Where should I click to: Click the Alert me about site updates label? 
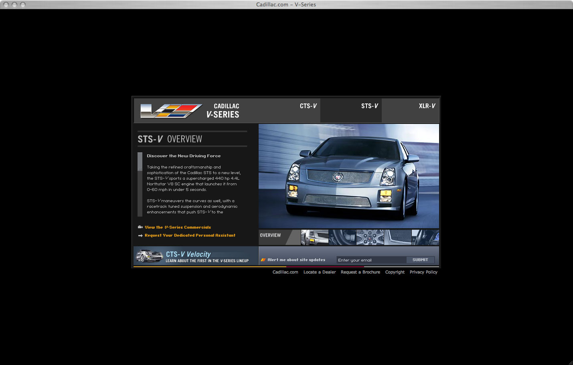coord(296,260)
